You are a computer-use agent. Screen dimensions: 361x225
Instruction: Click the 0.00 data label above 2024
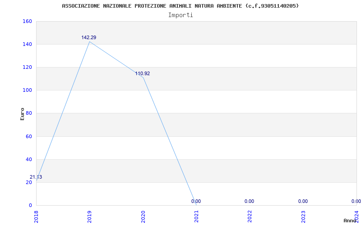pos(356,201)
